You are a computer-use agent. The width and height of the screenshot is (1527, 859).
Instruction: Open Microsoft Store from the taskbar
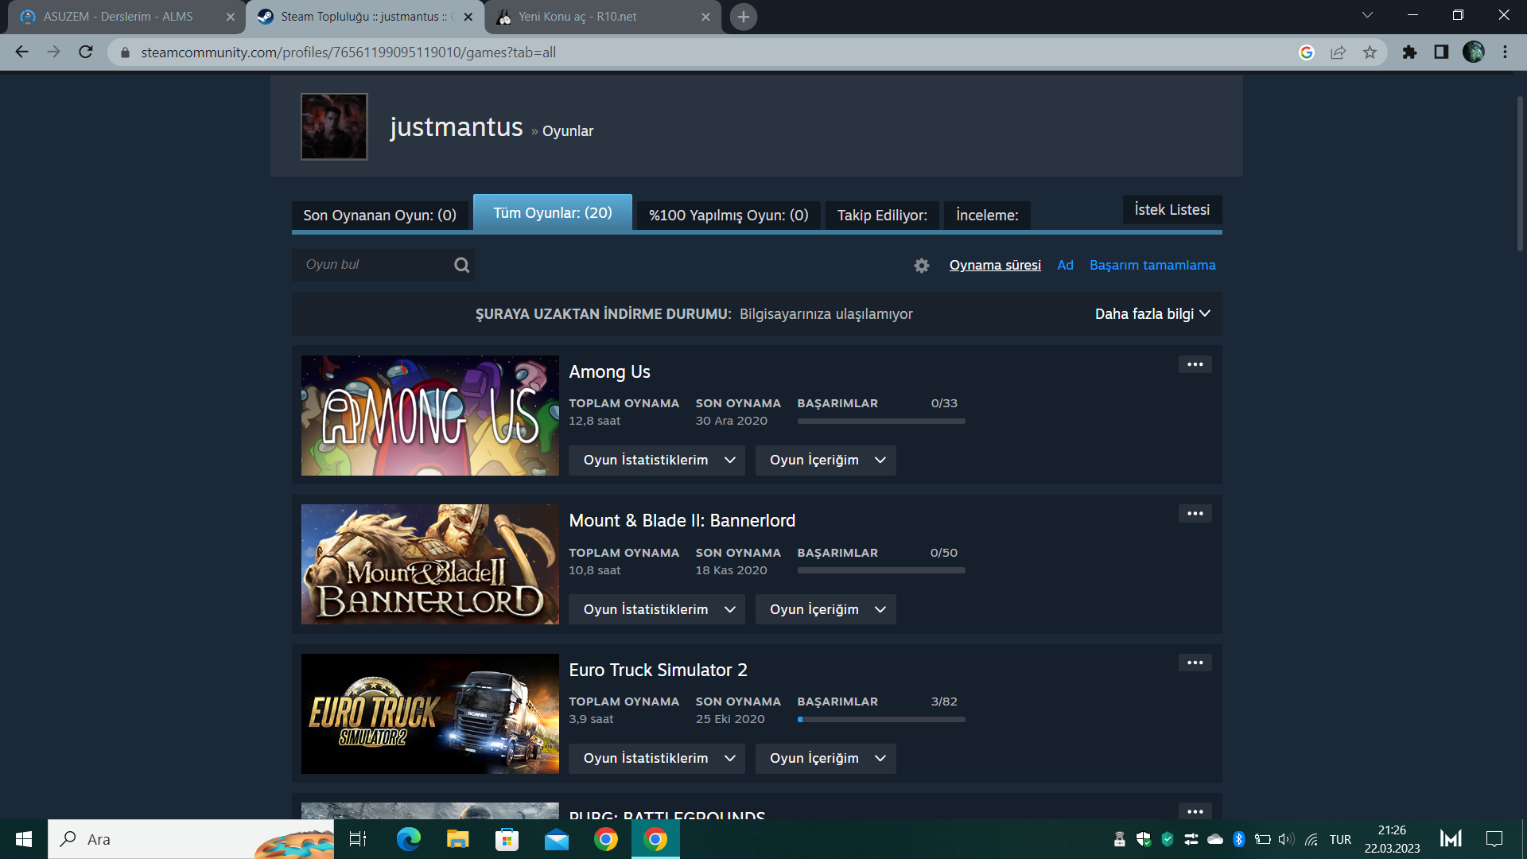click(507, 839)
